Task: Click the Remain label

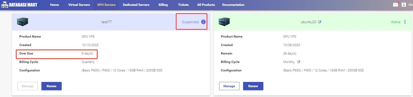Action: click(226, 53)
